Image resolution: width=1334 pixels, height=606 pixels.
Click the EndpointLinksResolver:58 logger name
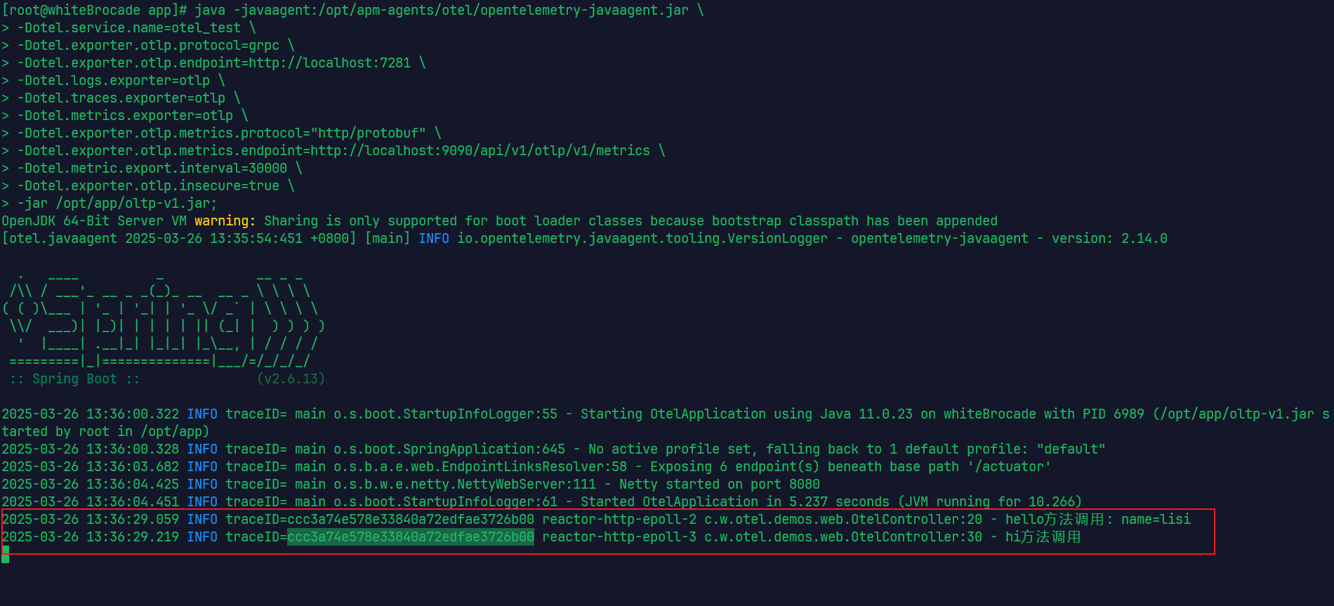click(480, 467)
